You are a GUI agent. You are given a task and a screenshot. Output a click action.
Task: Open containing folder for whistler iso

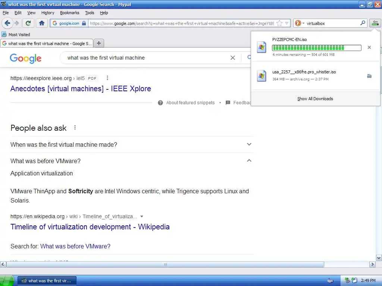point(369,76)
